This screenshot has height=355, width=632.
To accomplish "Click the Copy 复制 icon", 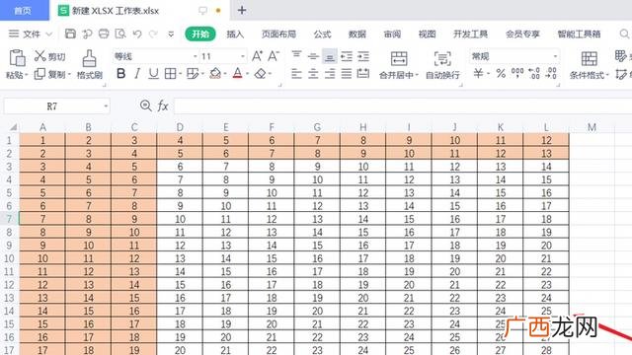I will pyautogui.click(x=39, y=74).
